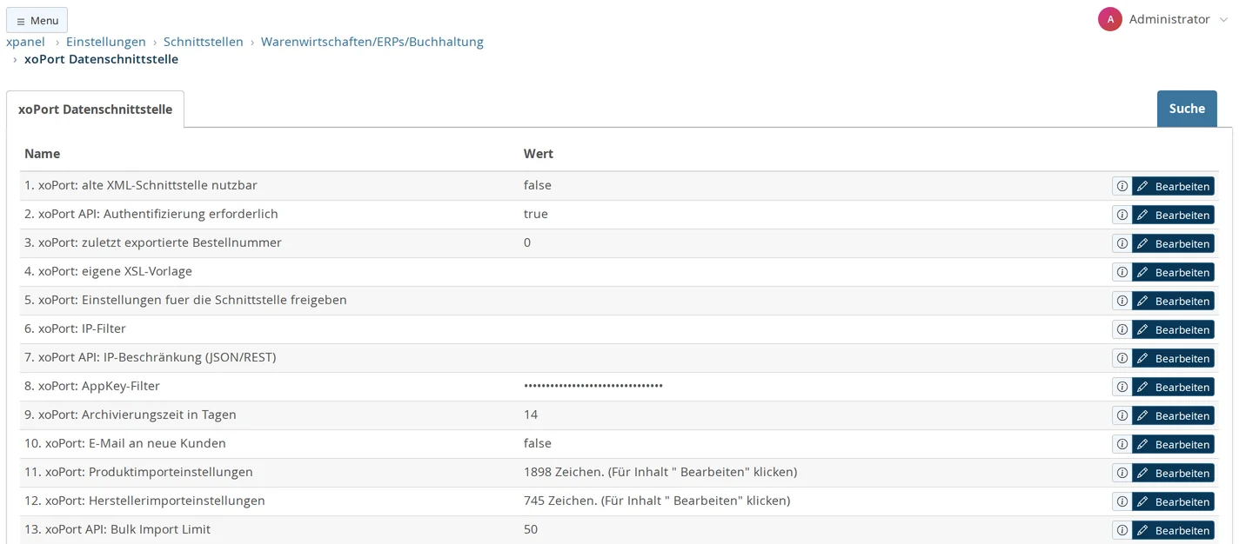Screen dimensions: 1239x544
Task: Edit zuletzt exportierte Bestellnummer value
Action: 1173,243
